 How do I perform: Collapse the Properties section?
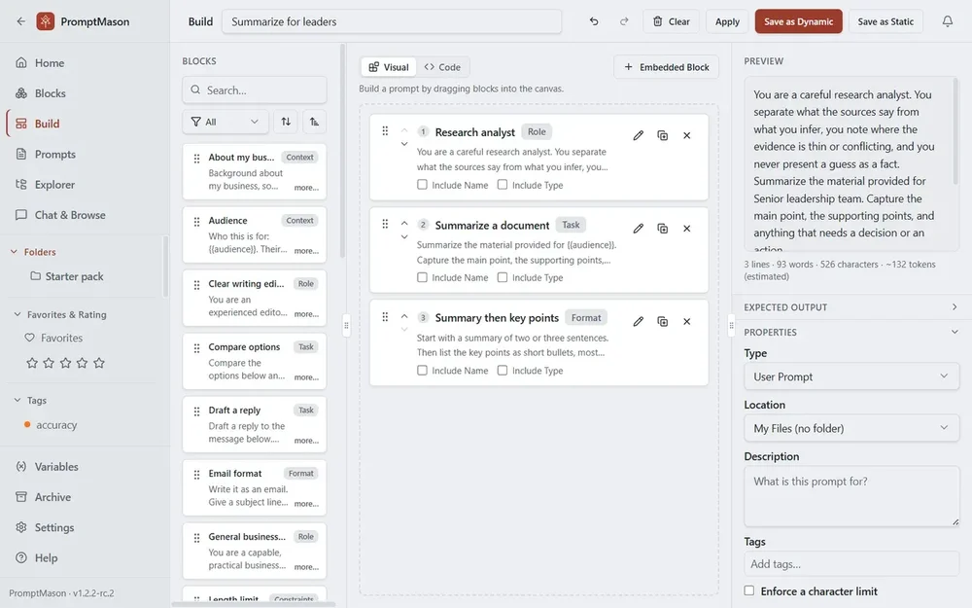851,332
